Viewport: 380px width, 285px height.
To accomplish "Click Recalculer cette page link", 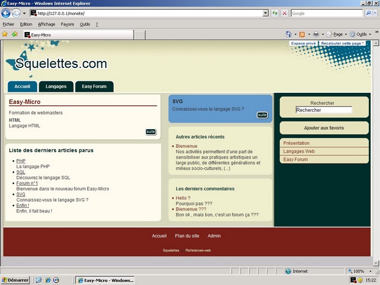I will [x=342, y=43].
